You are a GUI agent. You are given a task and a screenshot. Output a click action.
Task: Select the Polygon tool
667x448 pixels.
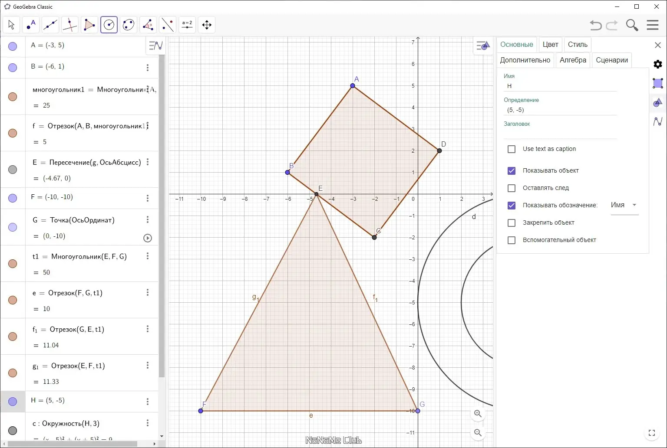89,25
